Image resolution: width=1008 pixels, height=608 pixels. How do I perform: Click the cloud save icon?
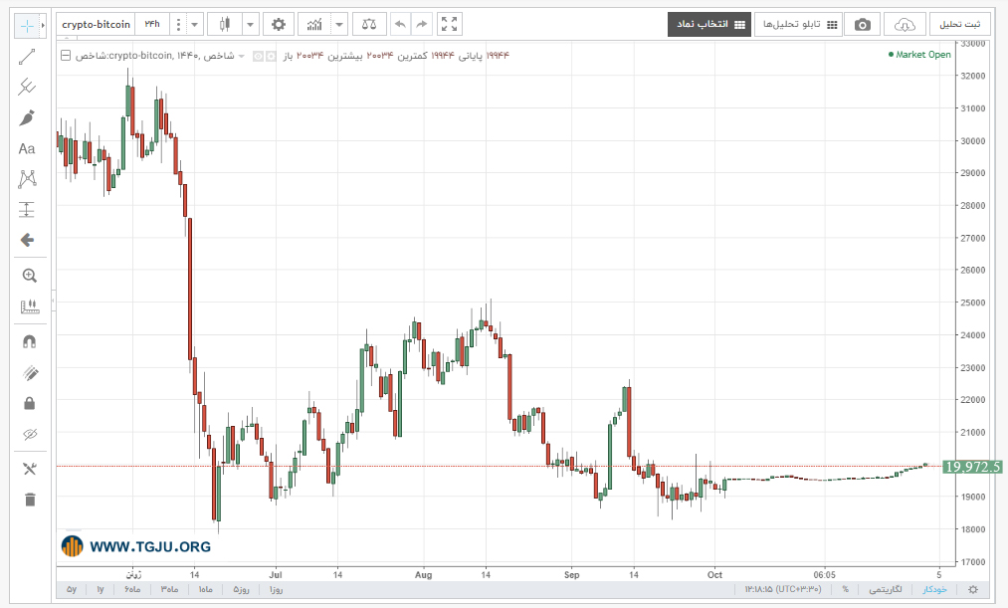tap(905, 25)
